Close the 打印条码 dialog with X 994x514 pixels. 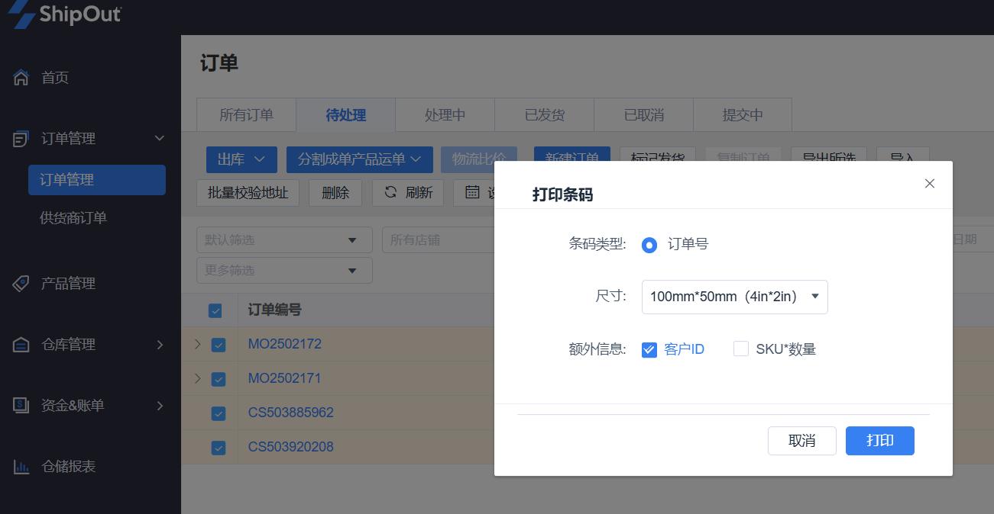pyautogui.click(x=929, y=184)
